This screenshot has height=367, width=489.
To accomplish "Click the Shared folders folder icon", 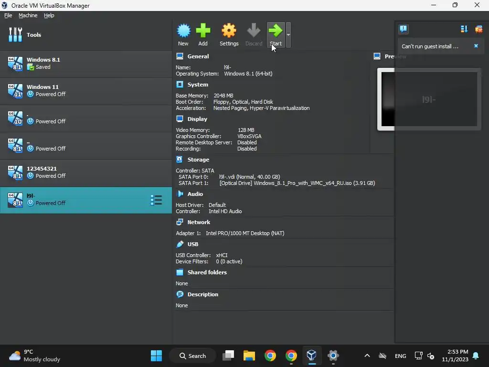I will click(180, 272).
